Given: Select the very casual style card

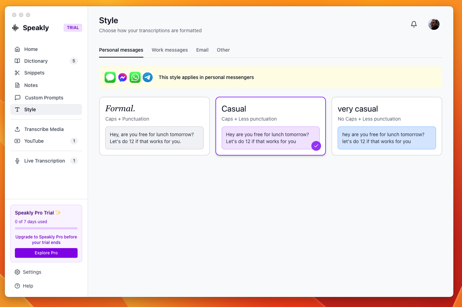Looking at the screenshot, I should point(387,126).
